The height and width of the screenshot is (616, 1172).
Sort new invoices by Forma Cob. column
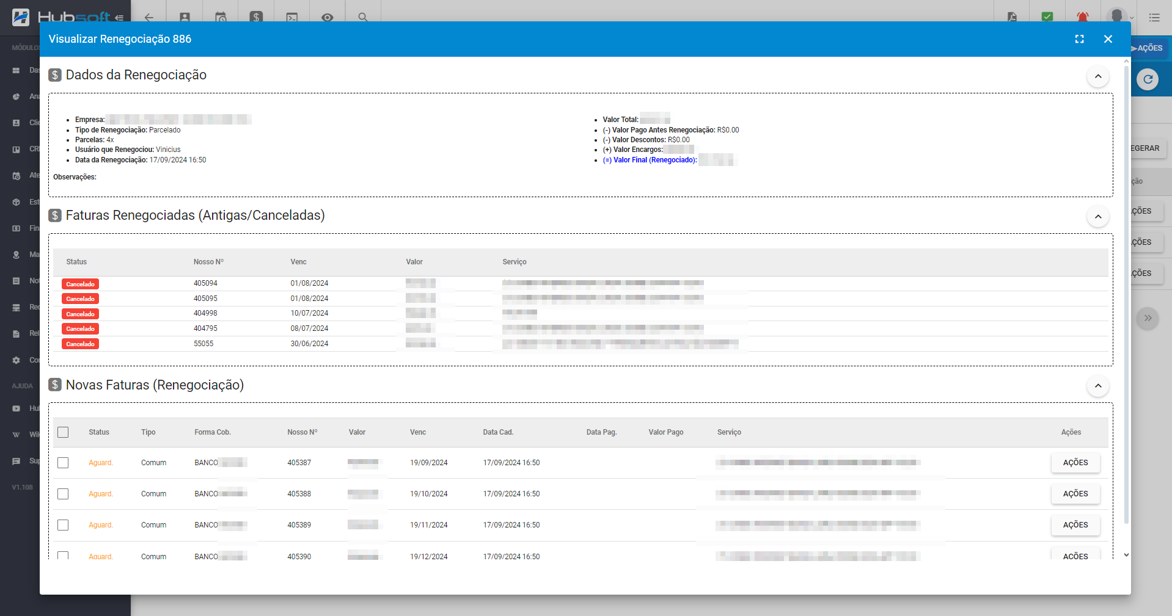[x=213, y=432]
